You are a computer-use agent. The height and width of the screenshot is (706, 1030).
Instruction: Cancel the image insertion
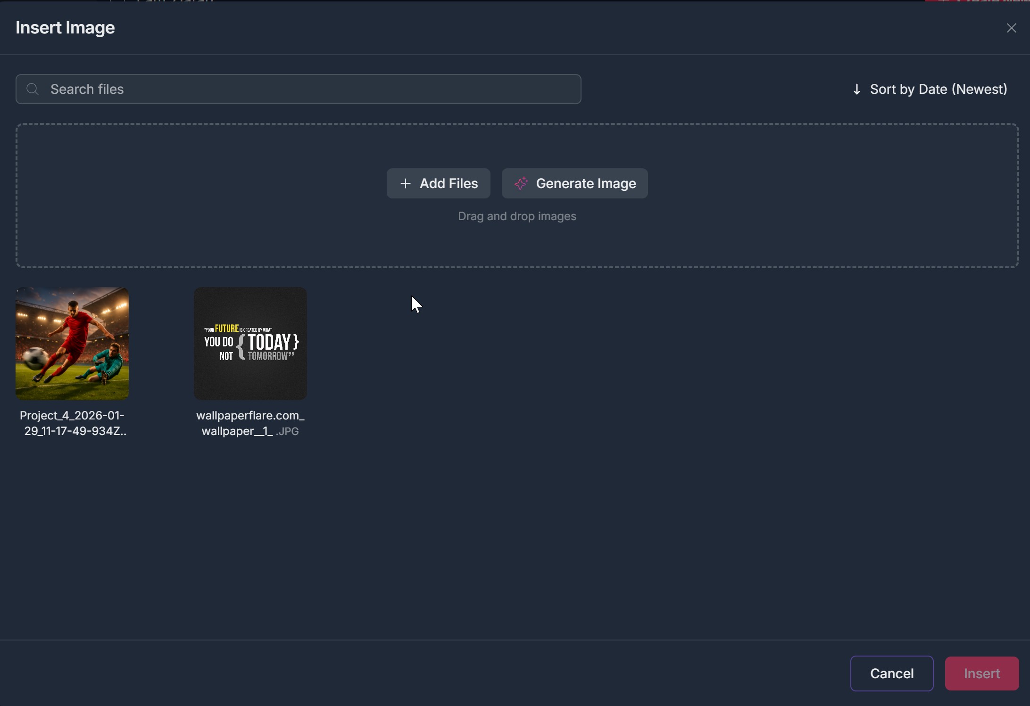pos(891,673)
